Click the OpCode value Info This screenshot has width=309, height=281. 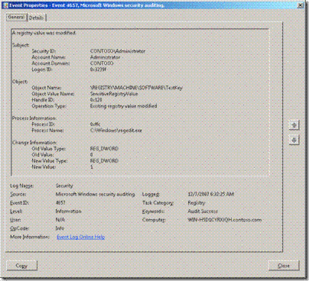point(60,228)
